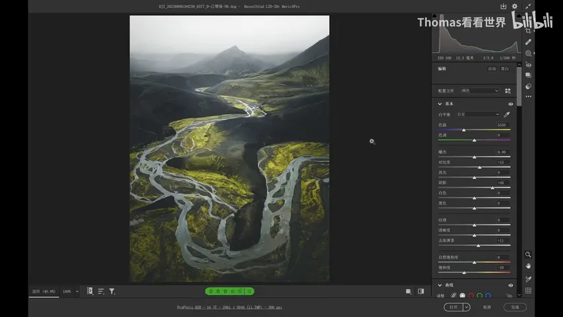
Task: Toggle the grid overlay icon
Action: pyautogui.click(x=528, y=291)
